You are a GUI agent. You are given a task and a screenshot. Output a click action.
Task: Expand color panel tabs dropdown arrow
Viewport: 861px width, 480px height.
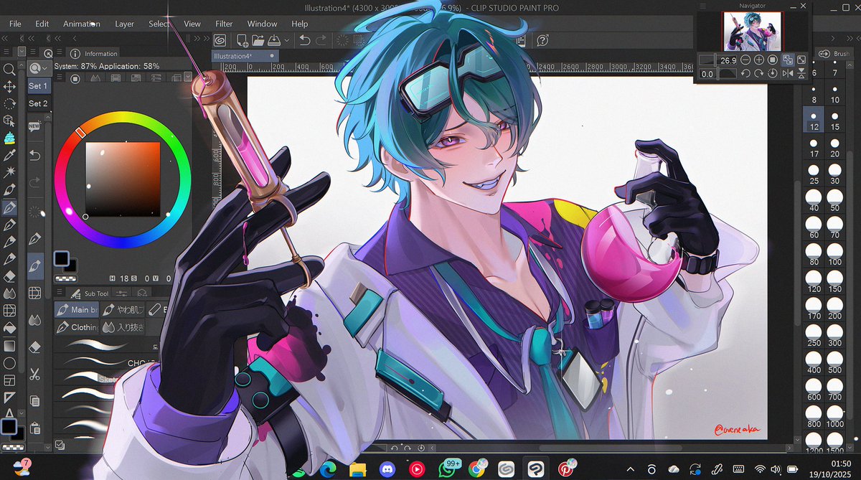[x=187, y=77]
